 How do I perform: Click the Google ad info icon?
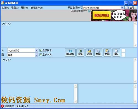coord(89,11)
